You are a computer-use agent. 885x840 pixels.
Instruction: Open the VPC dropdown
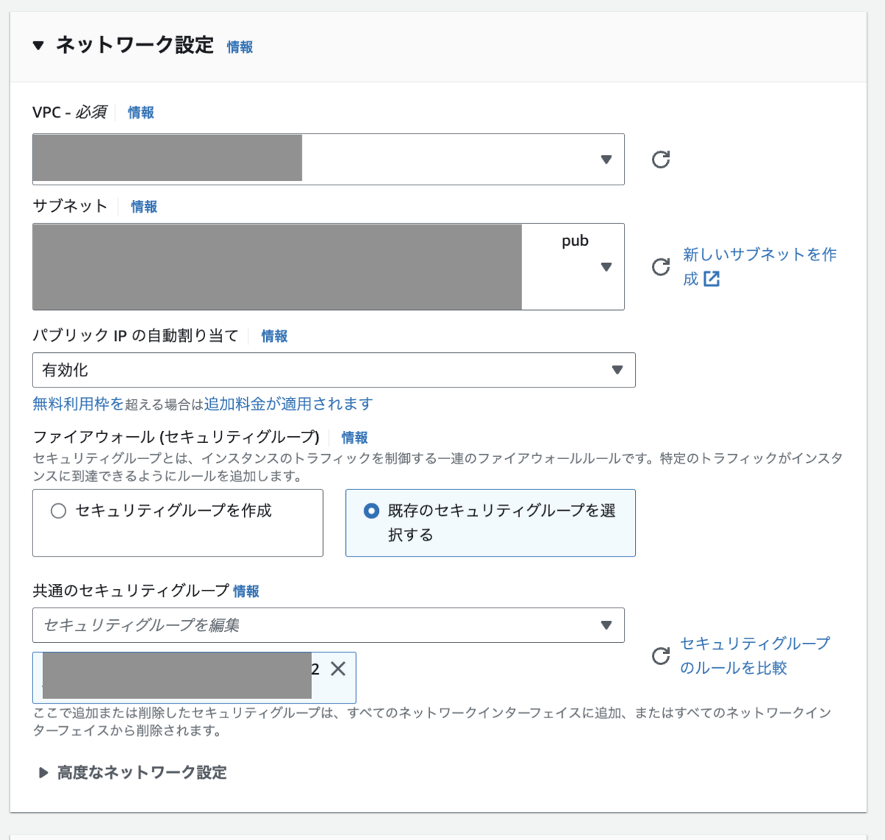point(605,159)
